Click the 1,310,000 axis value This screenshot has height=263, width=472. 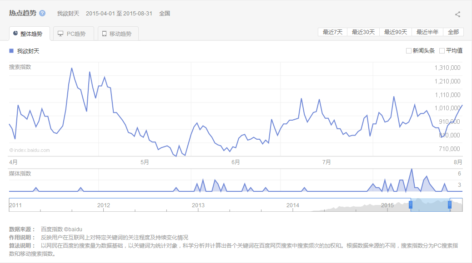pyautogui.click(x=447, y=68)
